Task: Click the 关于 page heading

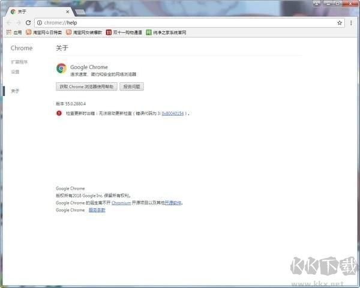Action: point(62,48)
